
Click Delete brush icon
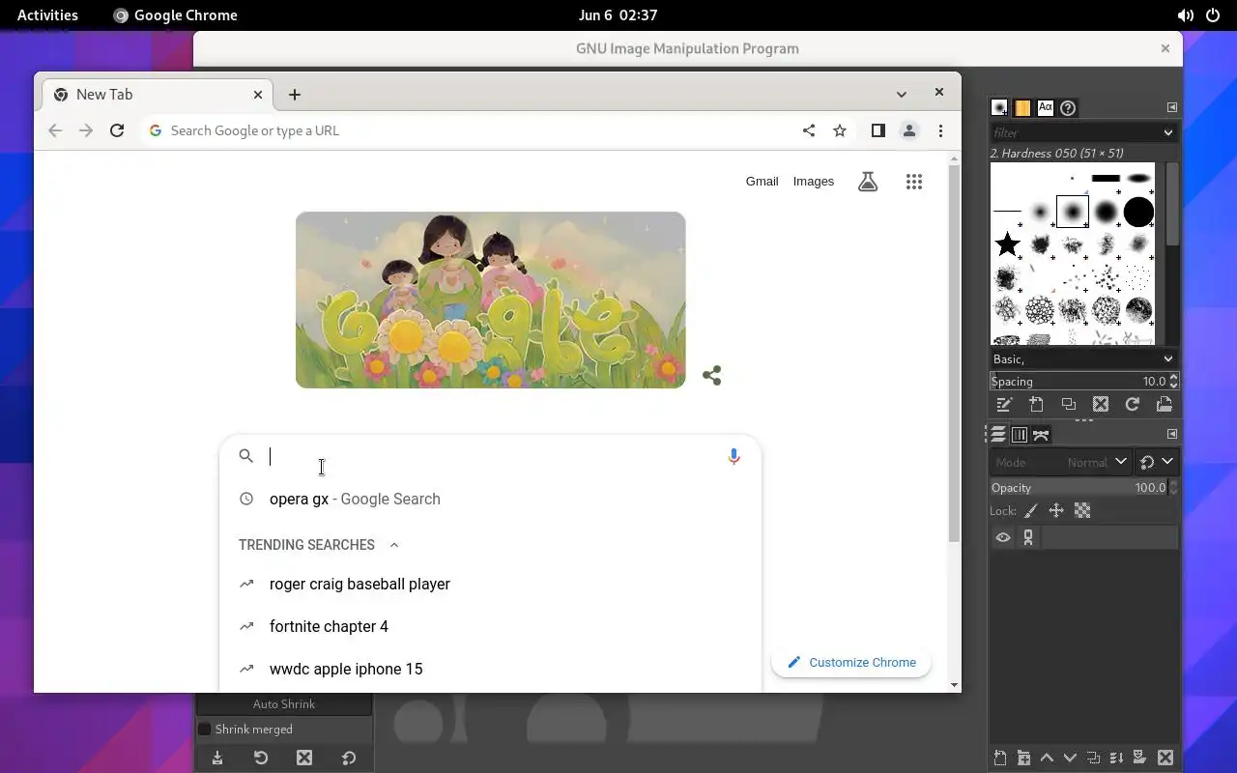click(1100, 405)
